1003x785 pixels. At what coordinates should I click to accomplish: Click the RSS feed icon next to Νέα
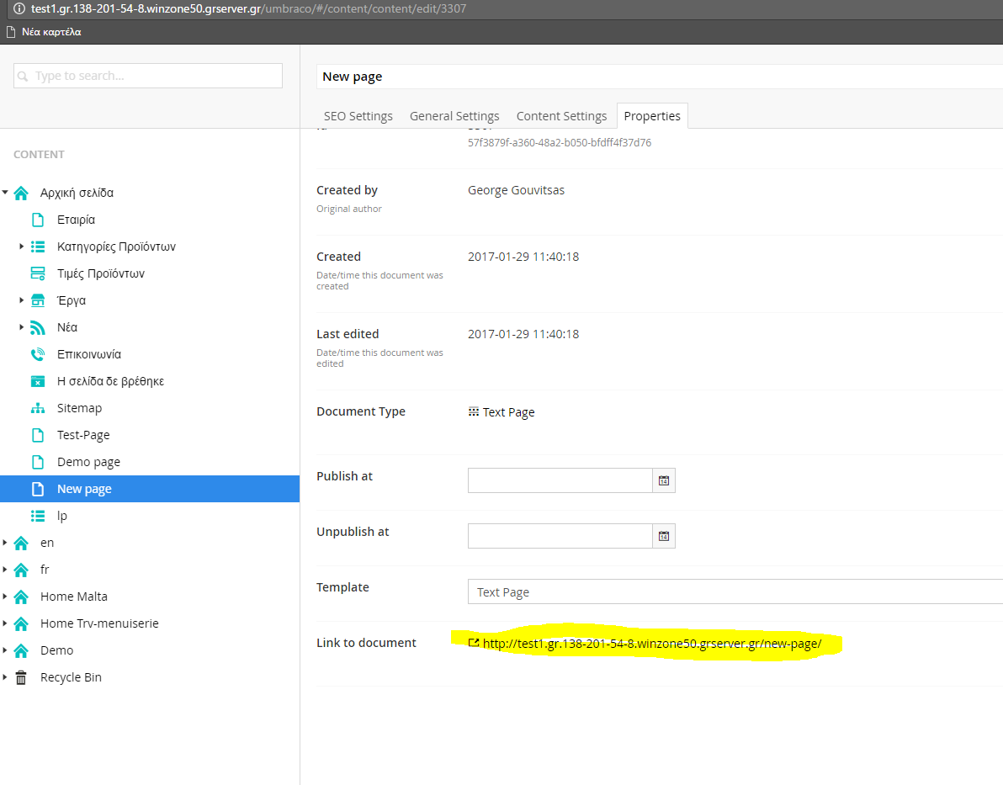(x=37, y=327)
